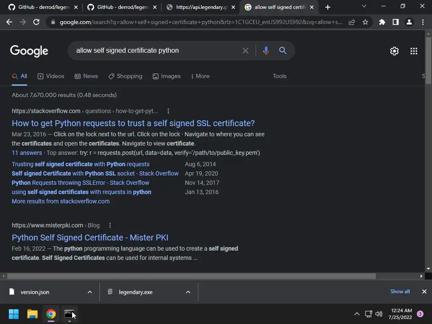432x324 pixels.
Task: Open options for stackoverflow result
Action: click(168, 111)
